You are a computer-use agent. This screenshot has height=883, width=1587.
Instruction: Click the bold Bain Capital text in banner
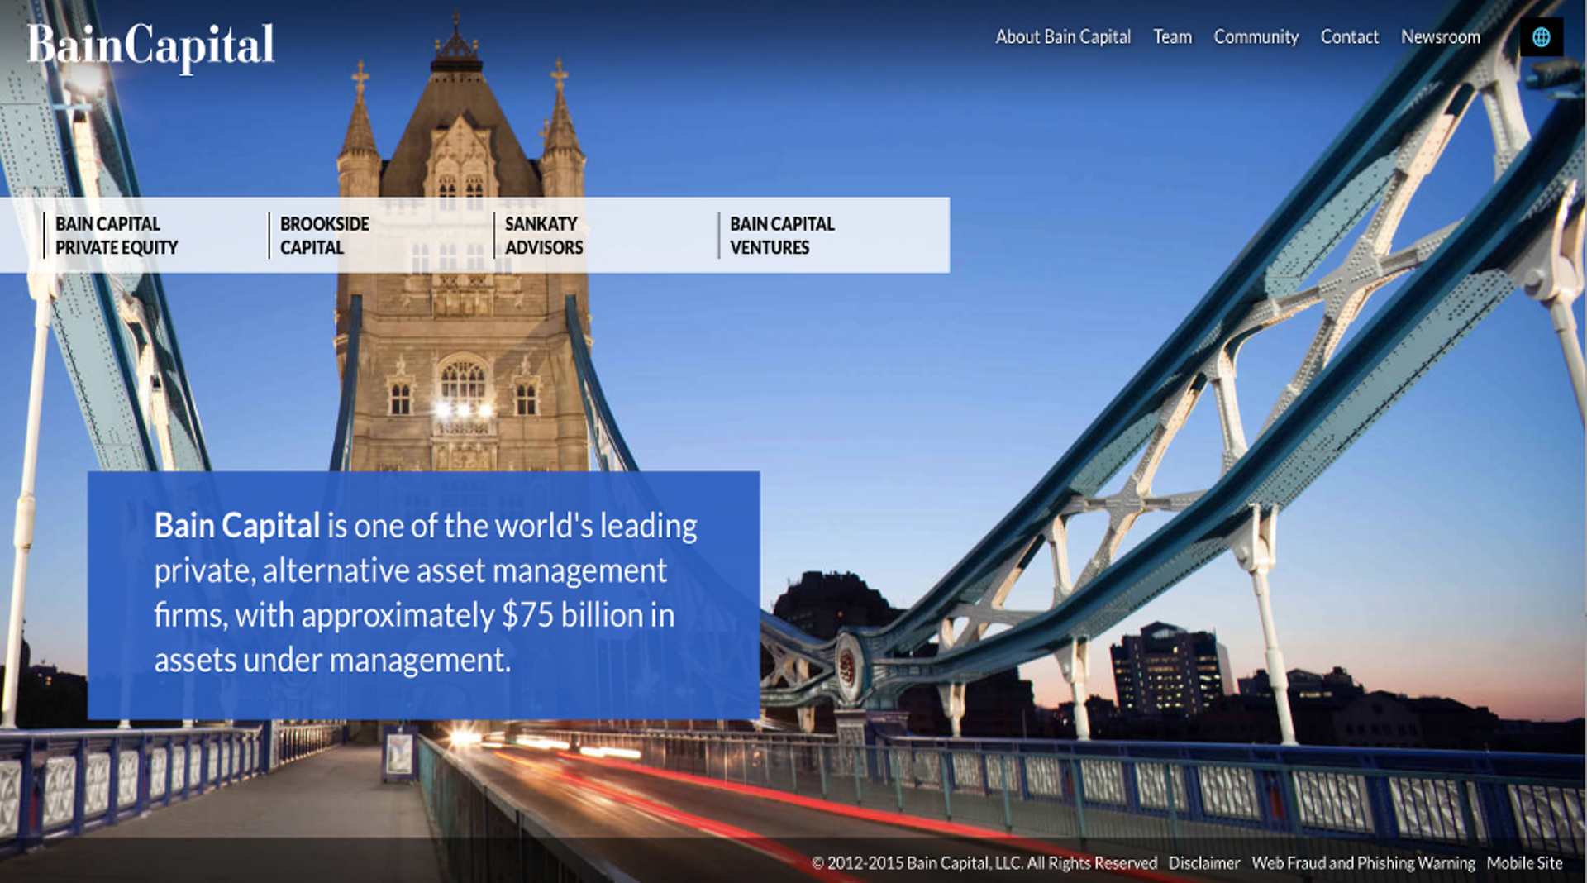coord(236,526)
